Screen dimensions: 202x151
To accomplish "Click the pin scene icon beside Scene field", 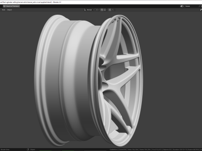I will [x=200, y=6].
